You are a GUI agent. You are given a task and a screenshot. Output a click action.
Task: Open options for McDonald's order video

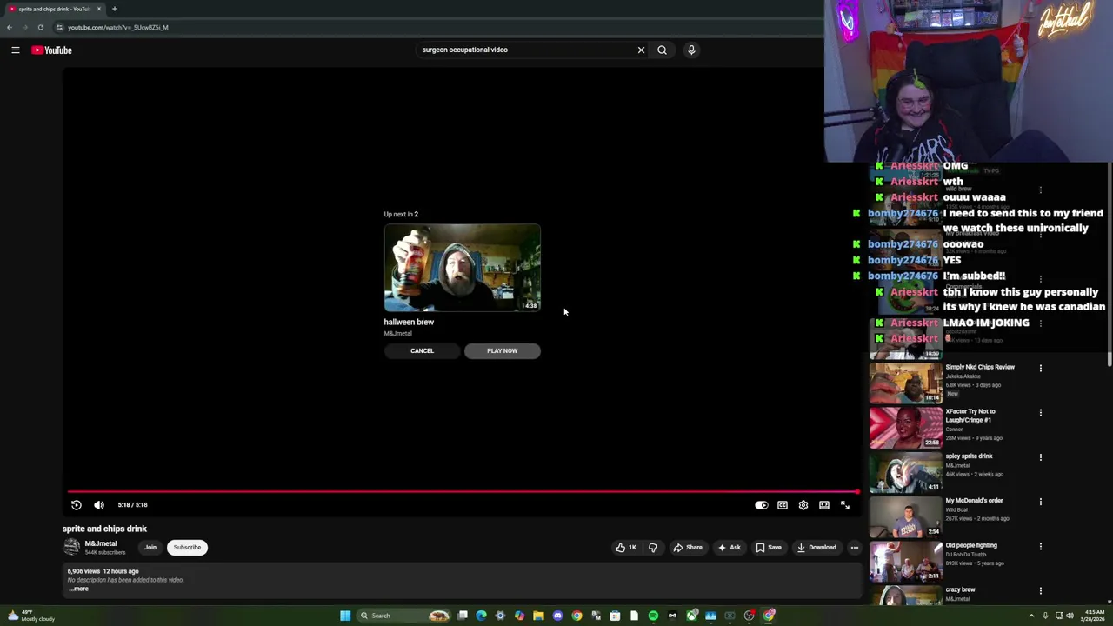(1040, 502)
